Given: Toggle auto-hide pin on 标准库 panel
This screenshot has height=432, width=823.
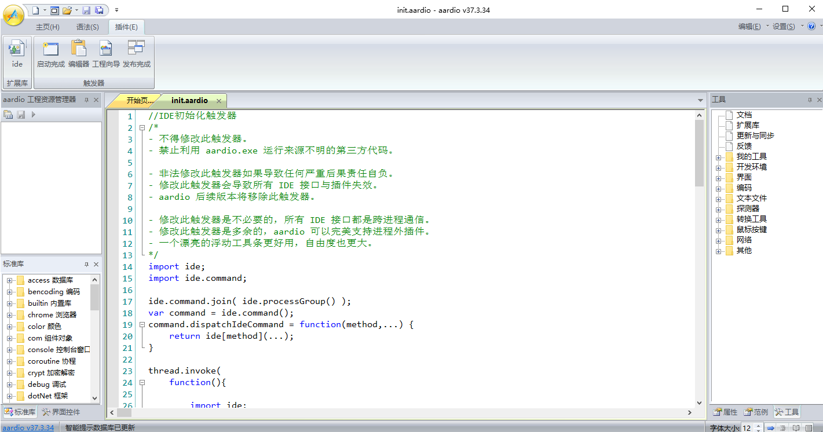Looking at the screenshot, I should (86, 264).
